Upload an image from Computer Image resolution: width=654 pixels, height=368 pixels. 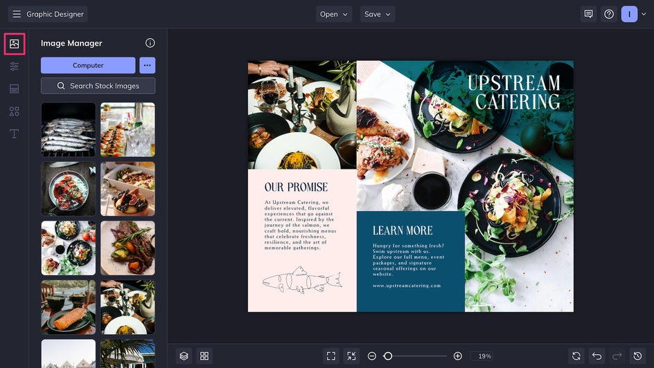[88, 65]
